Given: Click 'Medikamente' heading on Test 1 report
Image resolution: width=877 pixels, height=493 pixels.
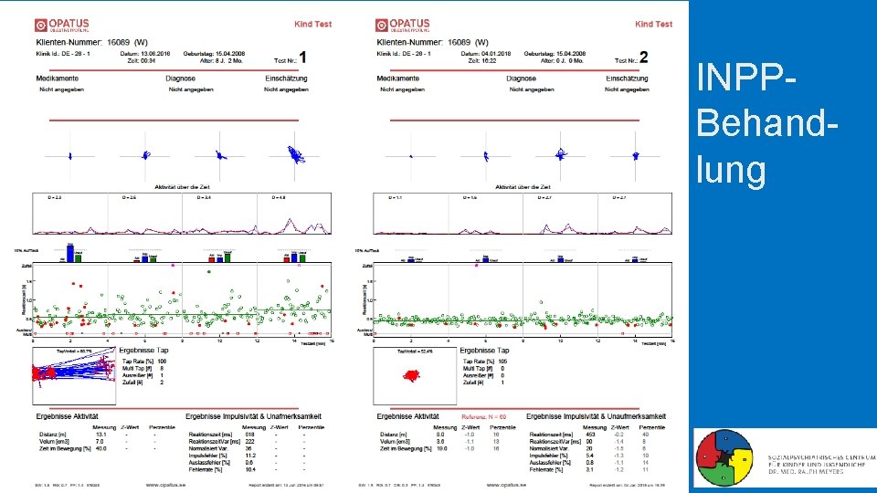Looking at the screenshot, I should [x=57, y=79].
